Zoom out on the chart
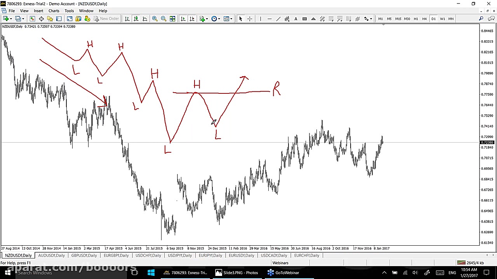Screen dimensions: 497x279 pyautogui.click(x=163, y=19)
